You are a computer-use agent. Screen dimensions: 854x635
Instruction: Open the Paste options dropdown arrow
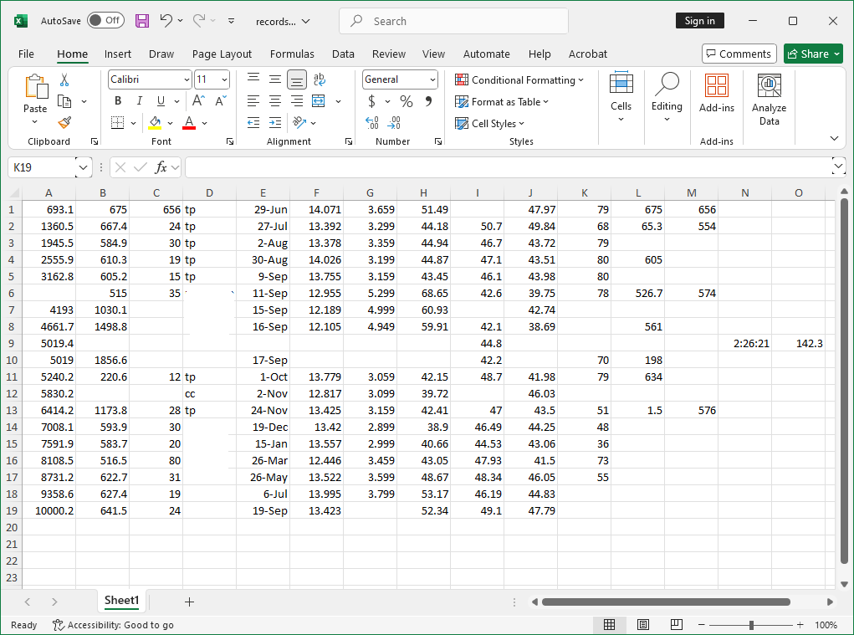point(35,121)
